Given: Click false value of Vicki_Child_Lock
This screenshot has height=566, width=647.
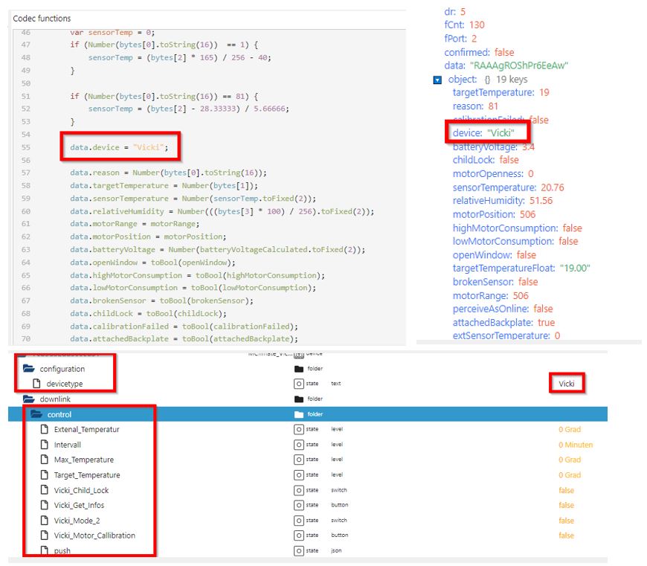Looking at the screenshot, I should [566, 490].
